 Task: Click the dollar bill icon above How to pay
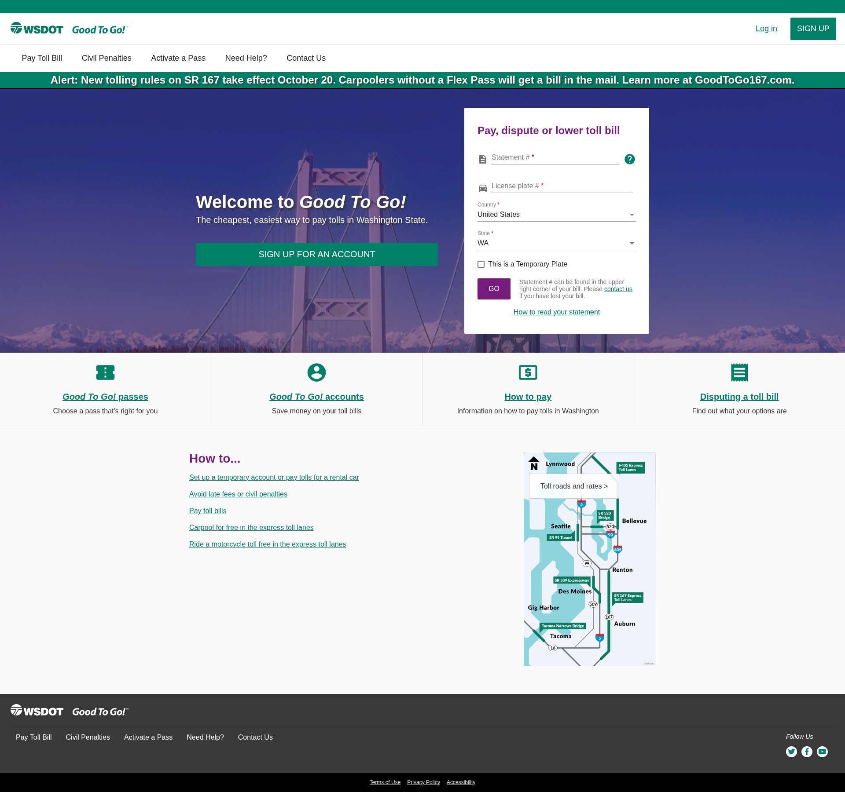tap(528, 372)
